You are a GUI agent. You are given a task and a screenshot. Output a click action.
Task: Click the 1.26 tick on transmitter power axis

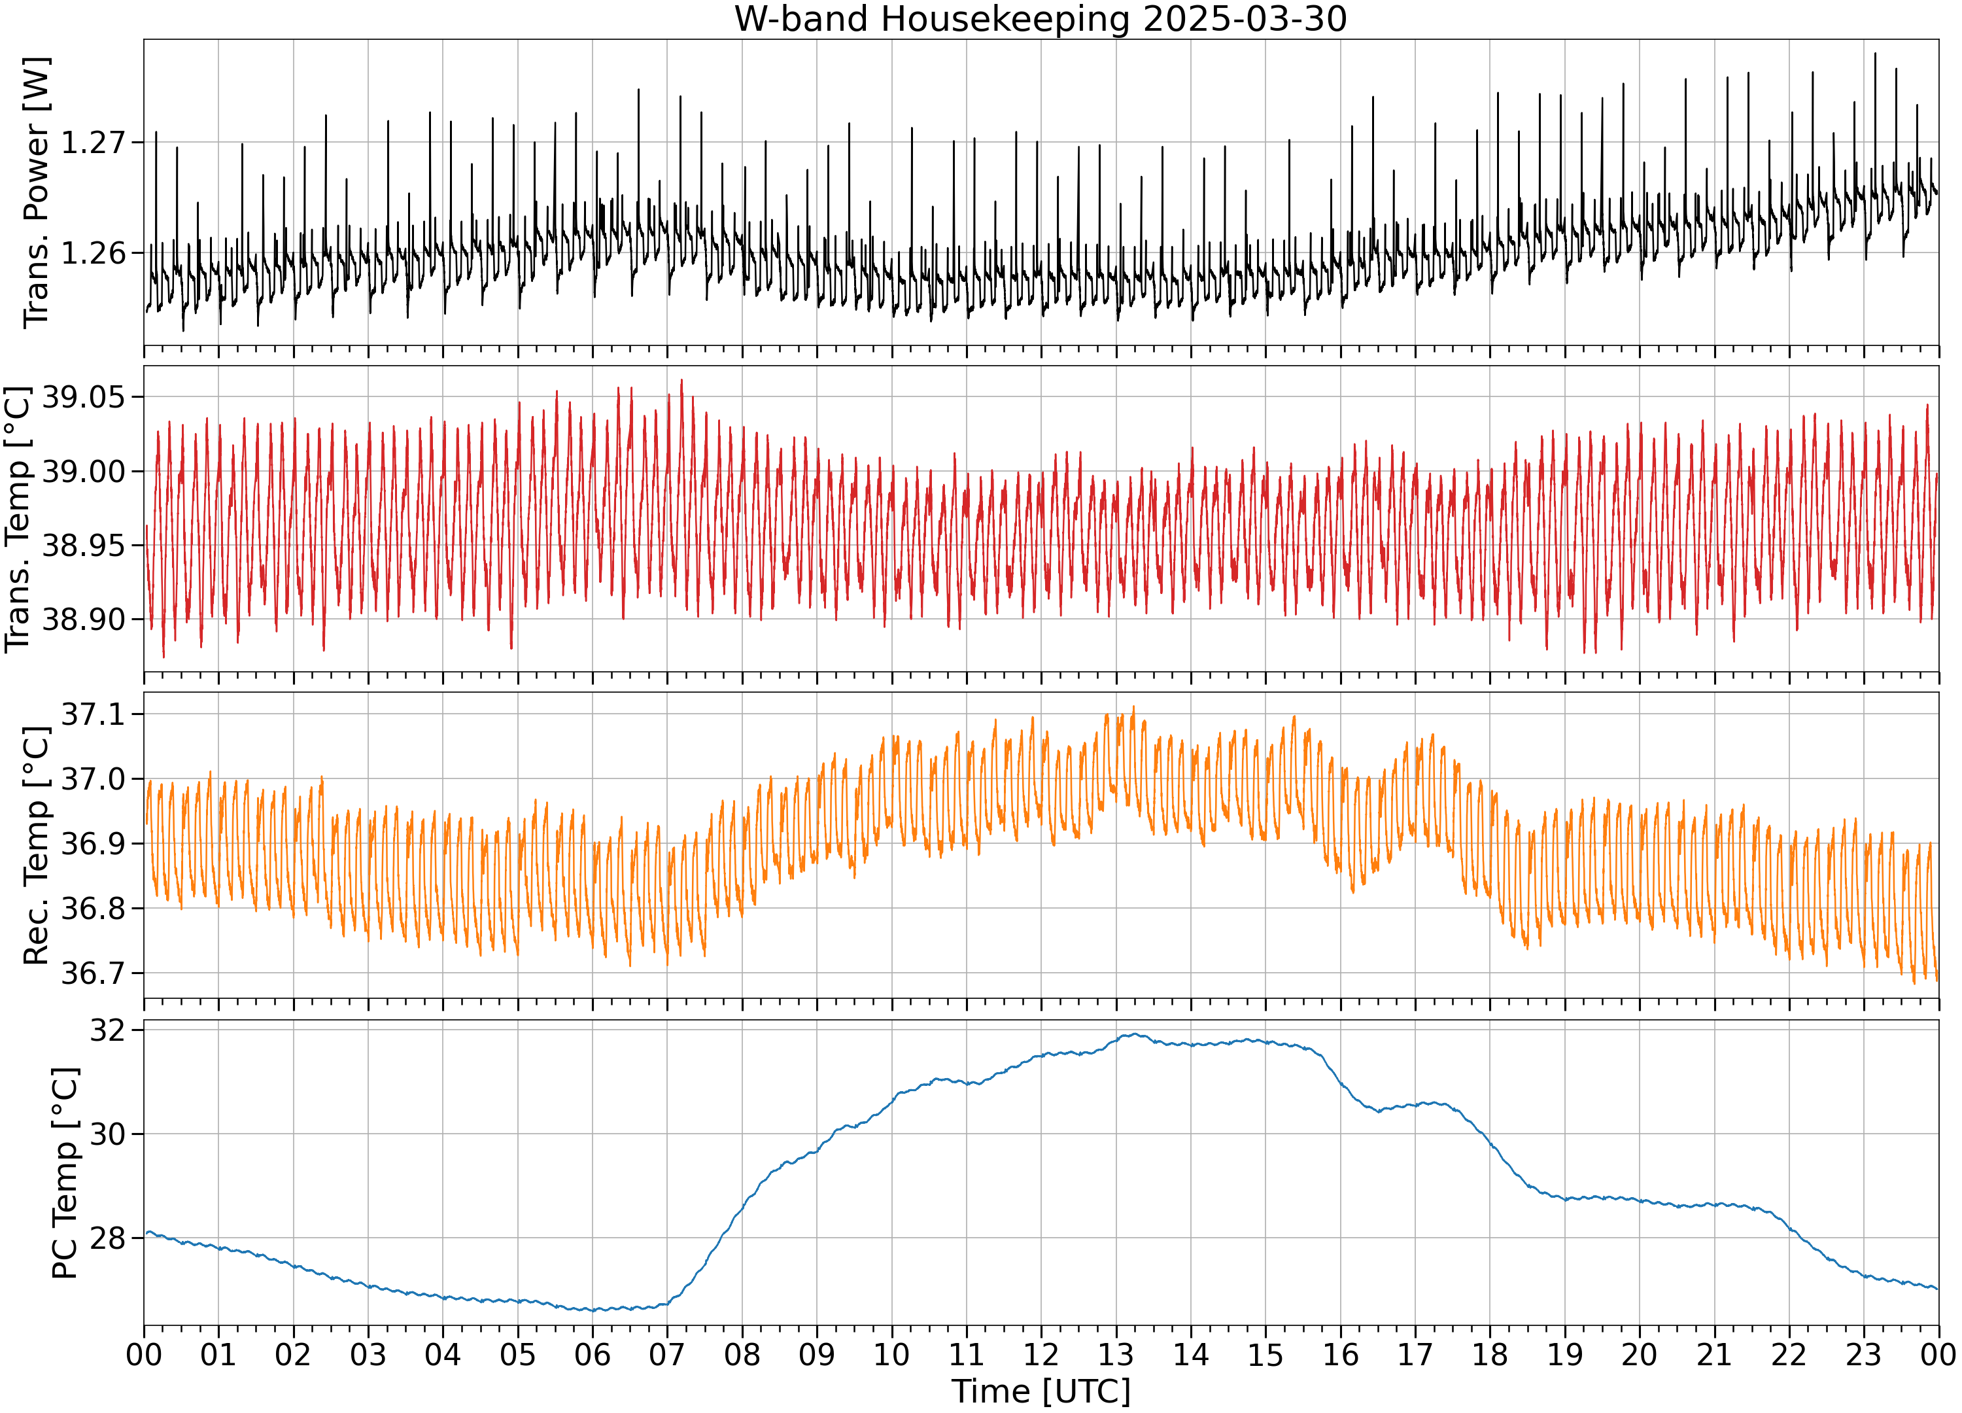pyautogui.click(x=94, y=254)
